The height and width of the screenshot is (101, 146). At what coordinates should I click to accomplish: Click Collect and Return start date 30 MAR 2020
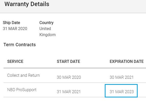[69, 77]
